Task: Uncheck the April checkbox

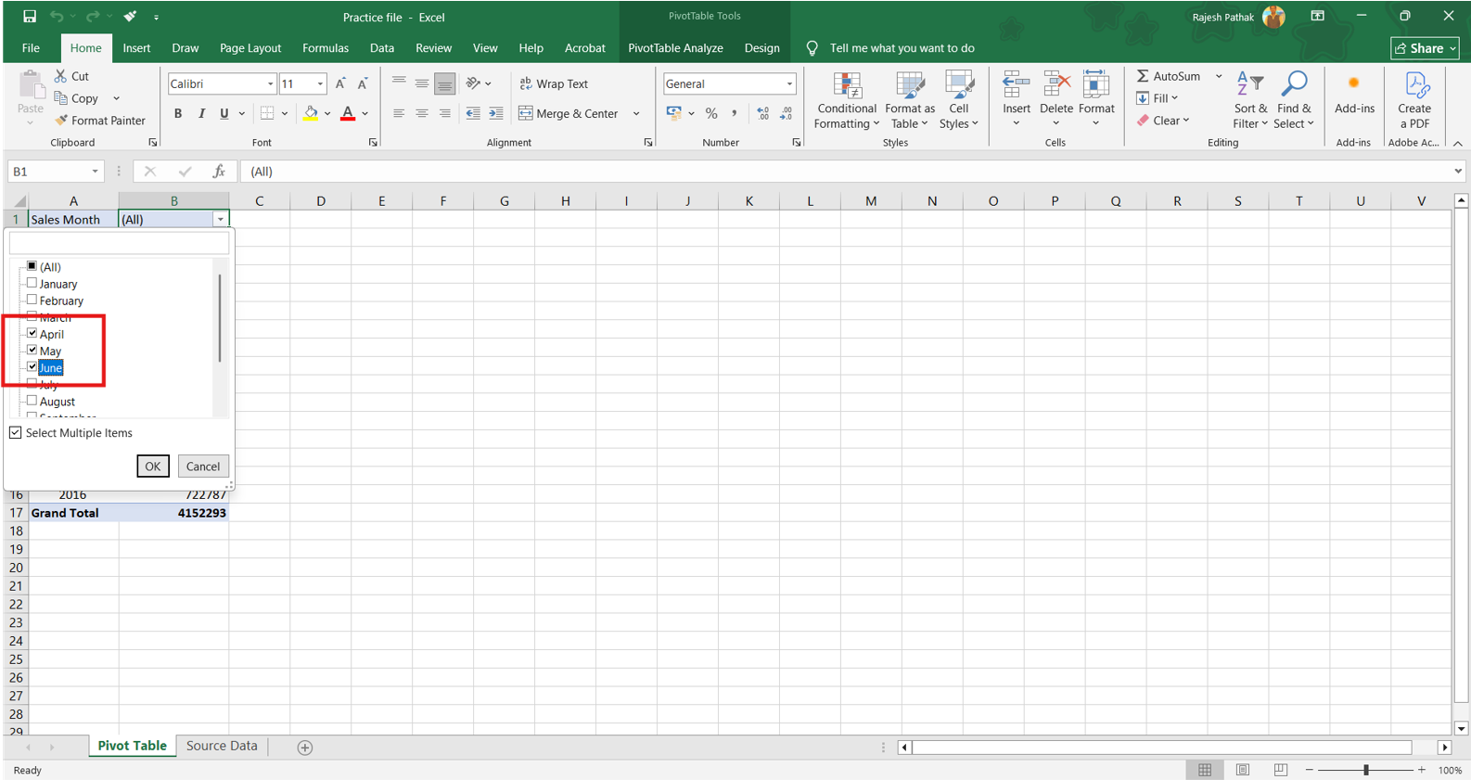Action: tap(32, 333)
